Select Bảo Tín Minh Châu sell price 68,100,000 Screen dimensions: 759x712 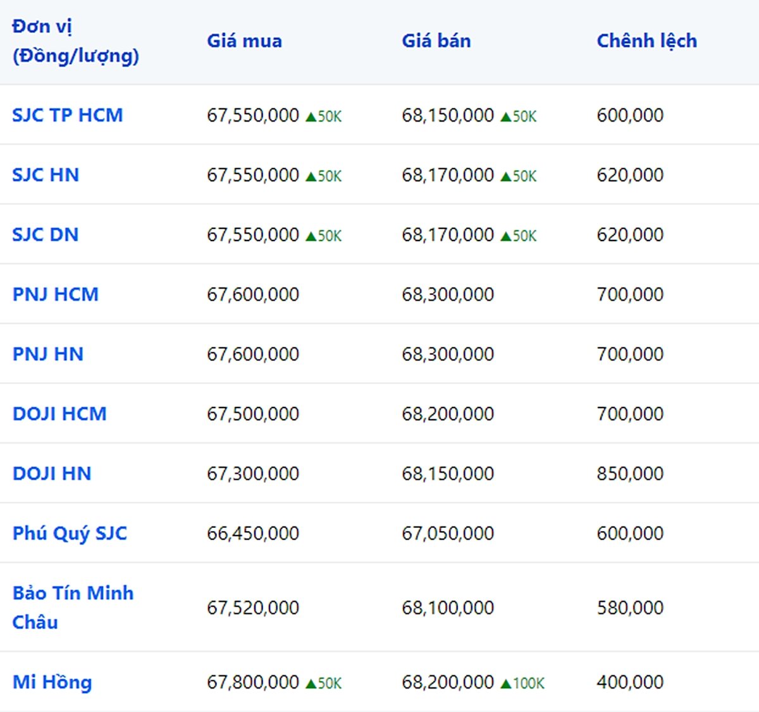point(448,608)
